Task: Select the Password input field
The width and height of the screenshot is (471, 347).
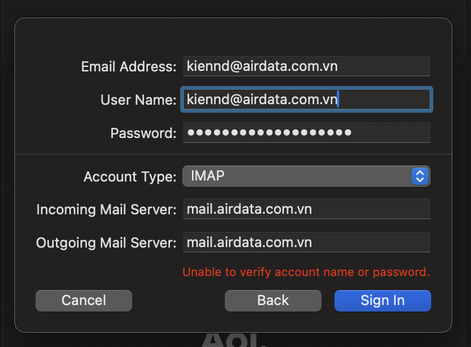Action: tap(306, 133)
